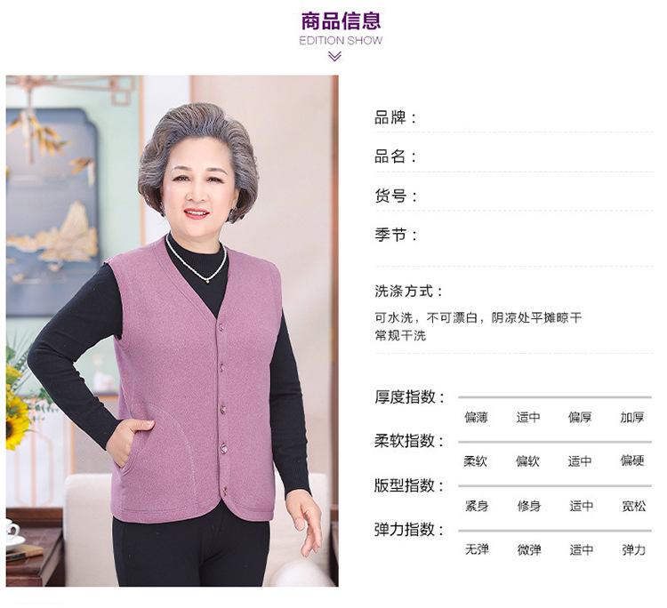Click the double chevron under EDITION SHOW

(x=334, y=56)
